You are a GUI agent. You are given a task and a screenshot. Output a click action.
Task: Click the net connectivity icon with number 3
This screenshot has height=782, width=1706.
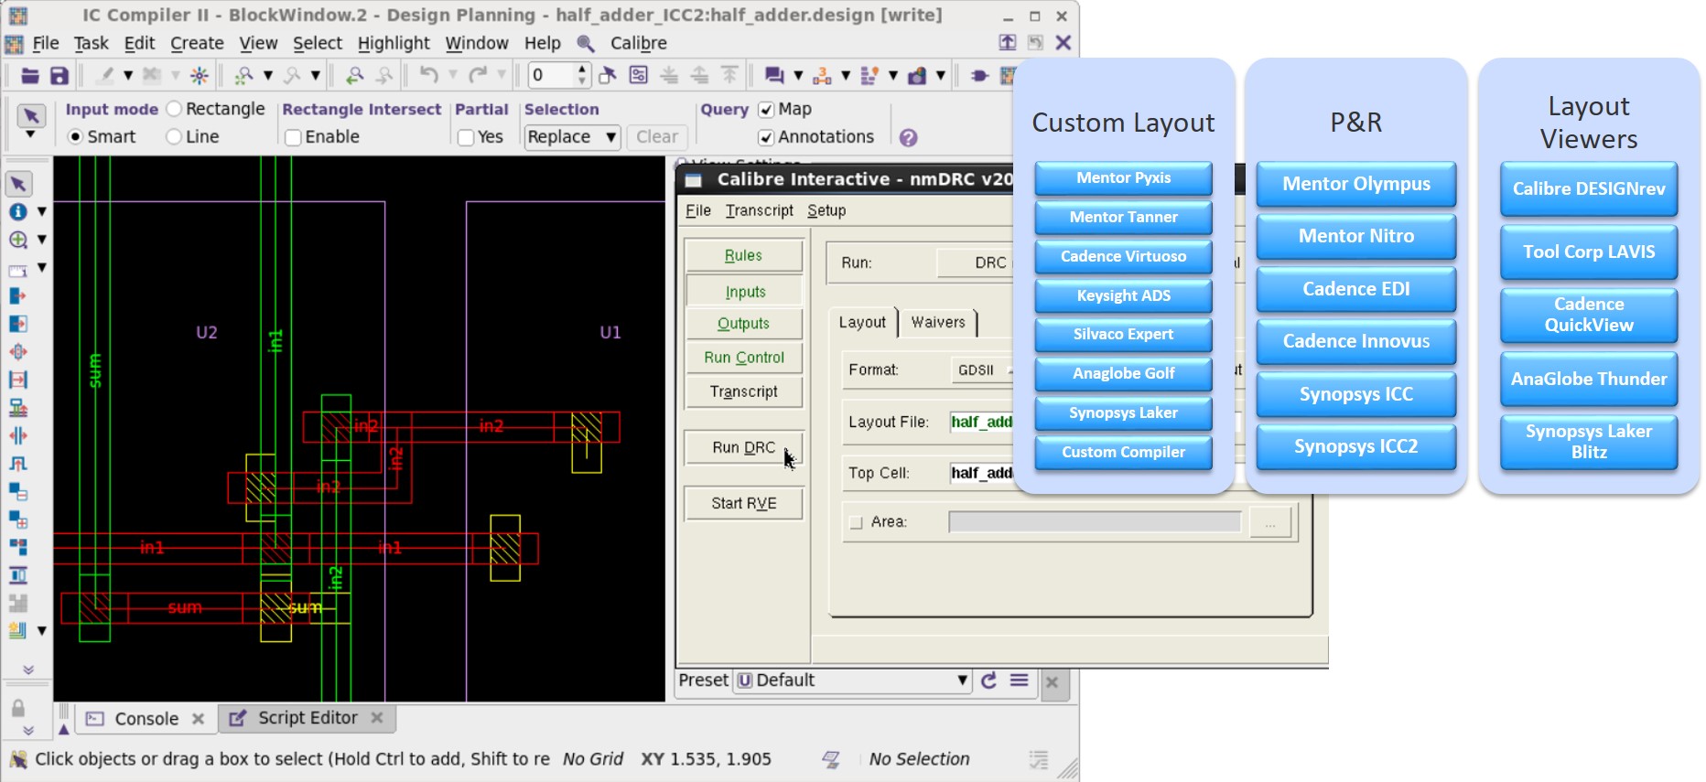click(822, 75)
